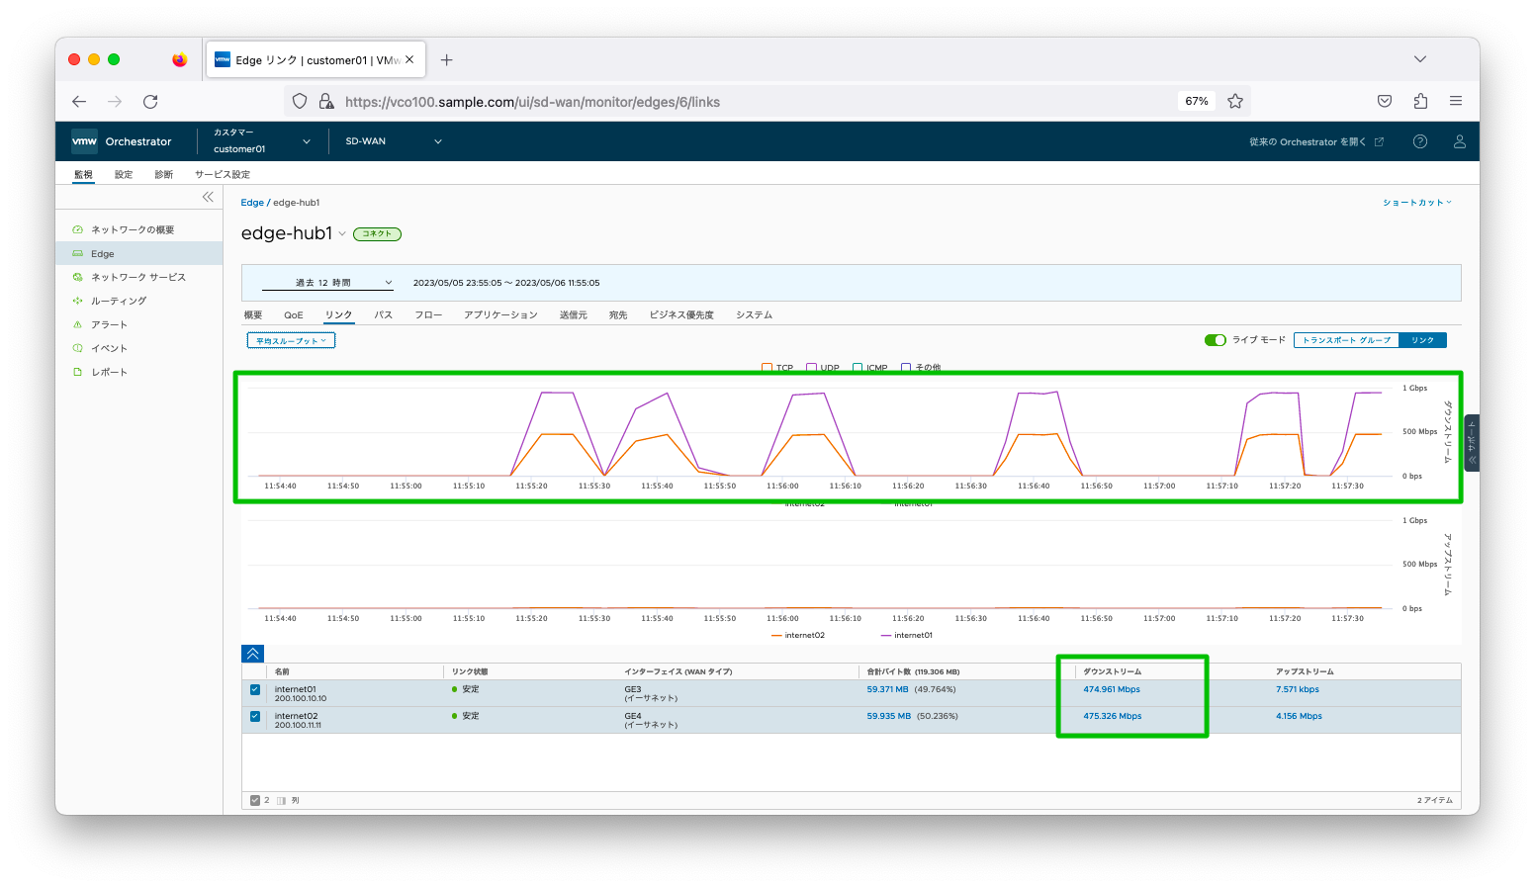Click the site padlock icon
Image resolution: width=1535 pixels, height=888 pixels.
point(326,101)
